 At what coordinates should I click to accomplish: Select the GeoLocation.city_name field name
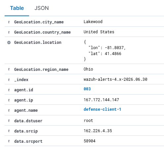[x=39, y=22]
